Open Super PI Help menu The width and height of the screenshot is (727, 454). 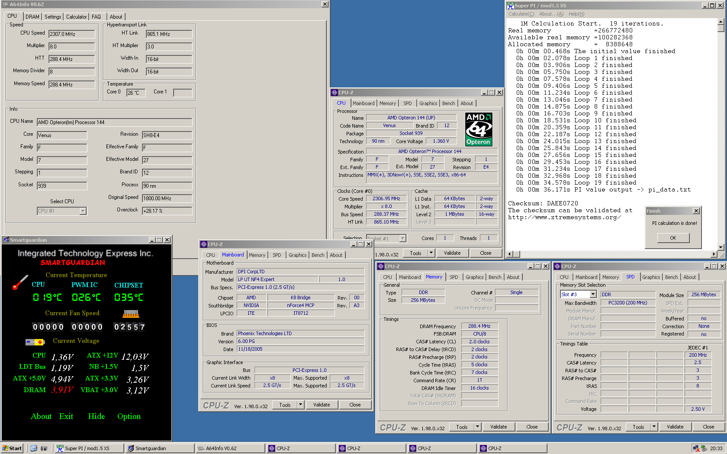[x=576, y=14]
